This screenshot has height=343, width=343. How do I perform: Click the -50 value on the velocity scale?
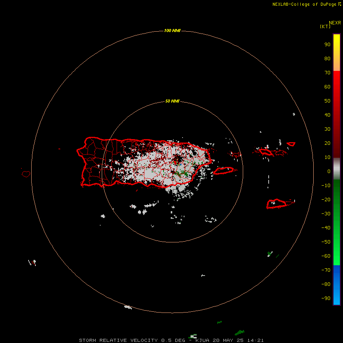[326, 242]
